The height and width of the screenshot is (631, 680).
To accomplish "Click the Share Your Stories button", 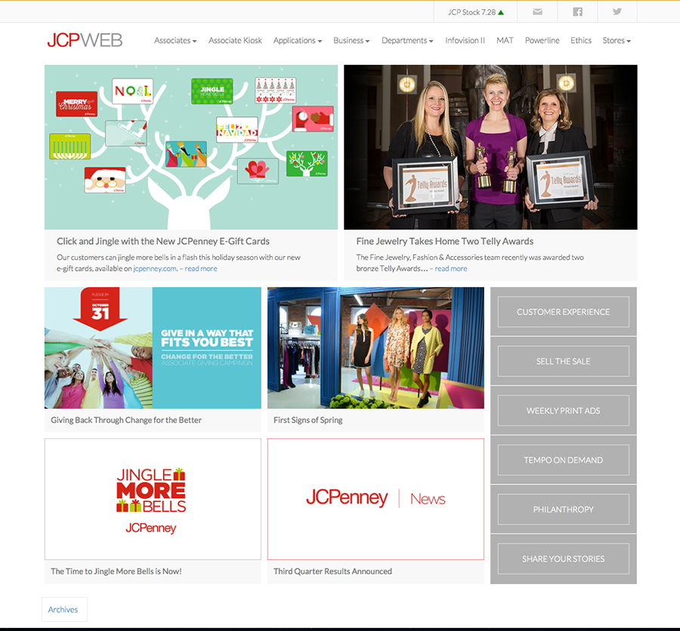I will 564,559.
